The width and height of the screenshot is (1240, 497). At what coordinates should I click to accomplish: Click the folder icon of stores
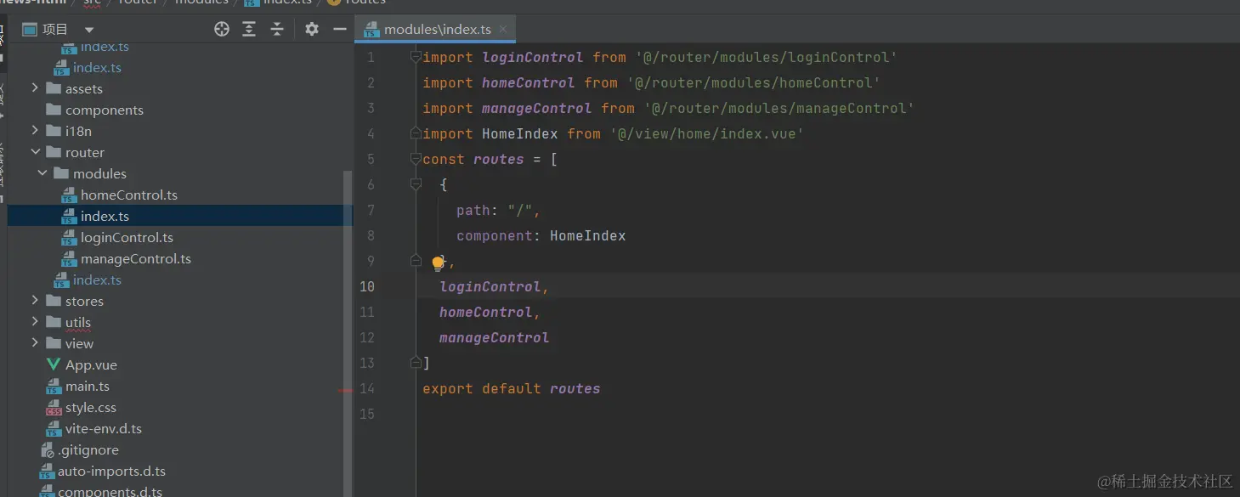click(54, 301)
